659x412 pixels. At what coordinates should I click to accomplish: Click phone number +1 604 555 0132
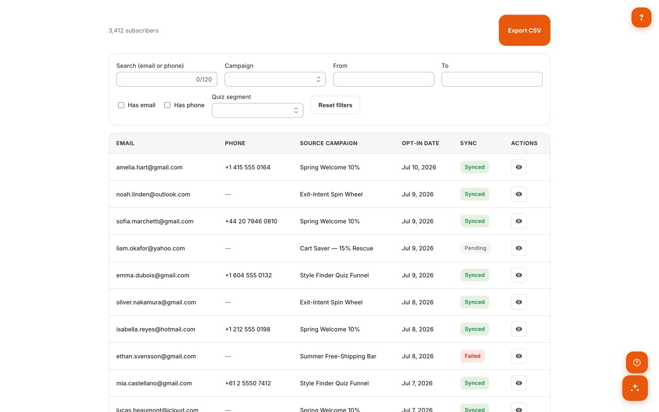point(248,275)
